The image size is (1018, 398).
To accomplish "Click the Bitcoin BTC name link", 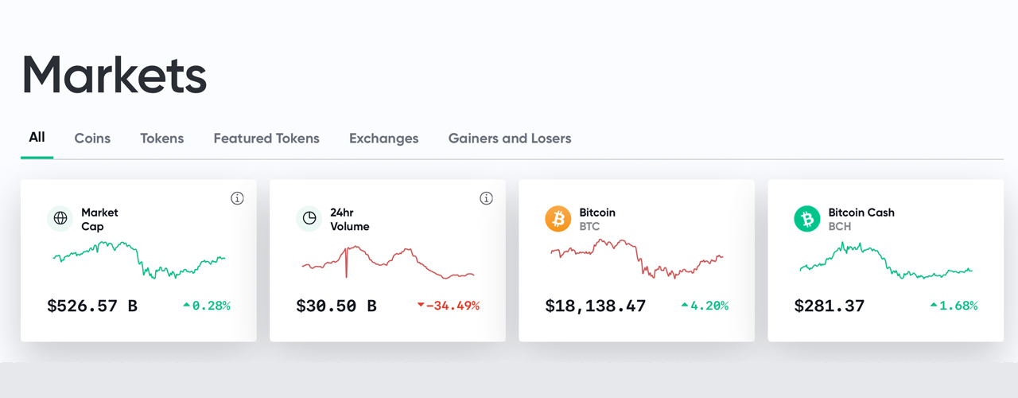I will coord(597,219).
